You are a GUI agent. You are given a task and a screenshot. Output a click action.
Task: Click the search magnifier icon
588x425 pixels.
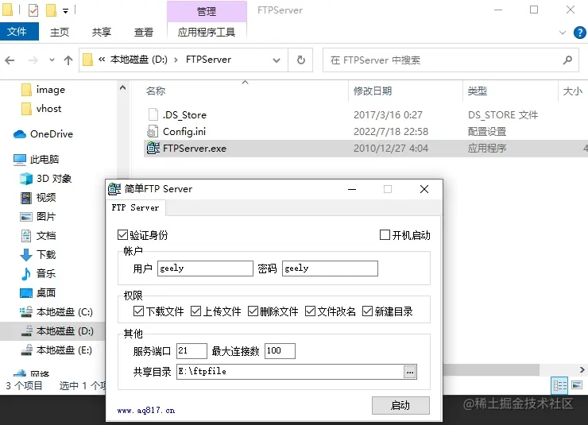coord(568,60)
